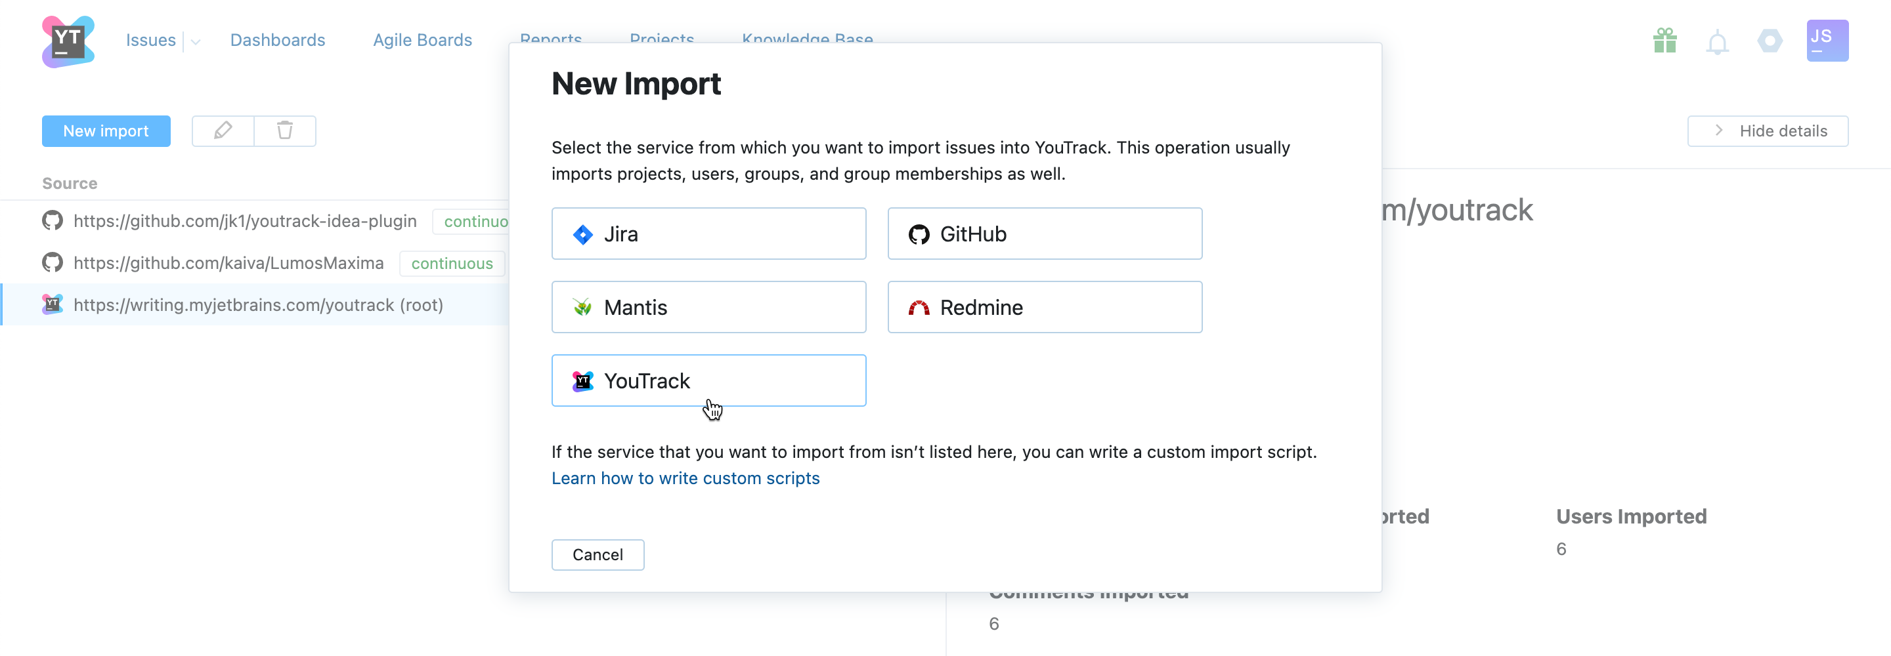Click the trash delete import icon
This screenshot has height=656, width=1891.
[x=285, y=131]
